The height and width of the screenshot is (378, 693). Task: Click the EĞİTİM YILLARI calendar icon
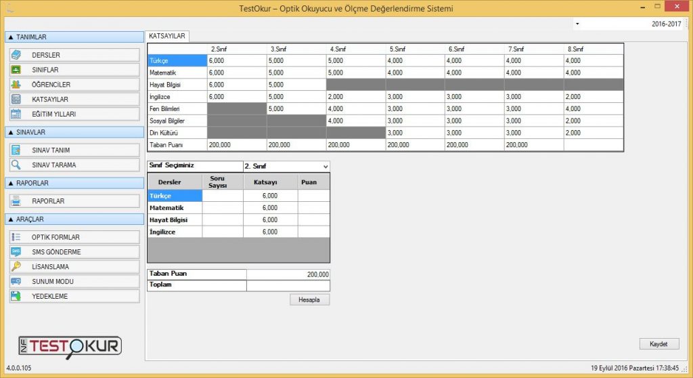click(16, 114)
